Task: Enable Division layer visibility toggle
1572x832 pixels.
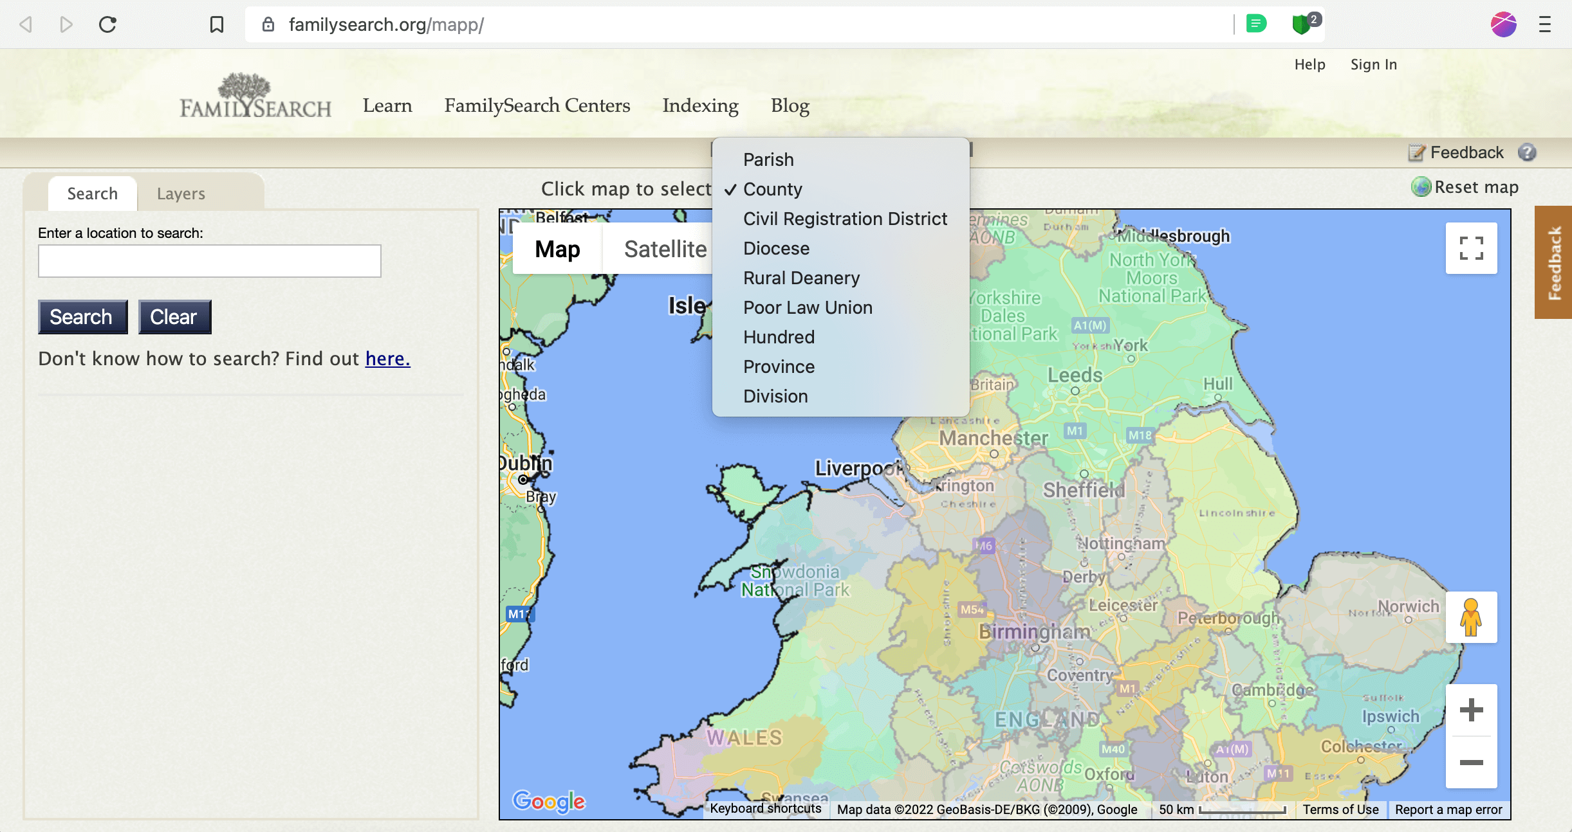Action: point(775,395)
